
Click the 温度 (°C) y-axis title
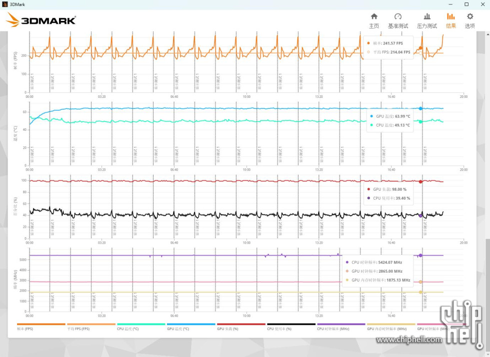pyautogui.click(x=15, y=134)
